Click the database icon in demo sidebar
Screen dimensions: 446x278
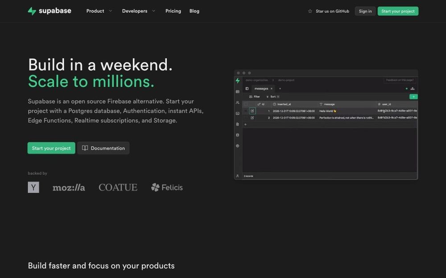238,135
